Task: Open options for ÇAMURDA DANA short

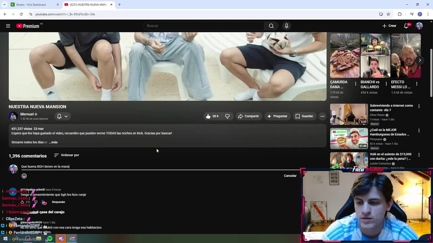Action: tap(356, 84)
